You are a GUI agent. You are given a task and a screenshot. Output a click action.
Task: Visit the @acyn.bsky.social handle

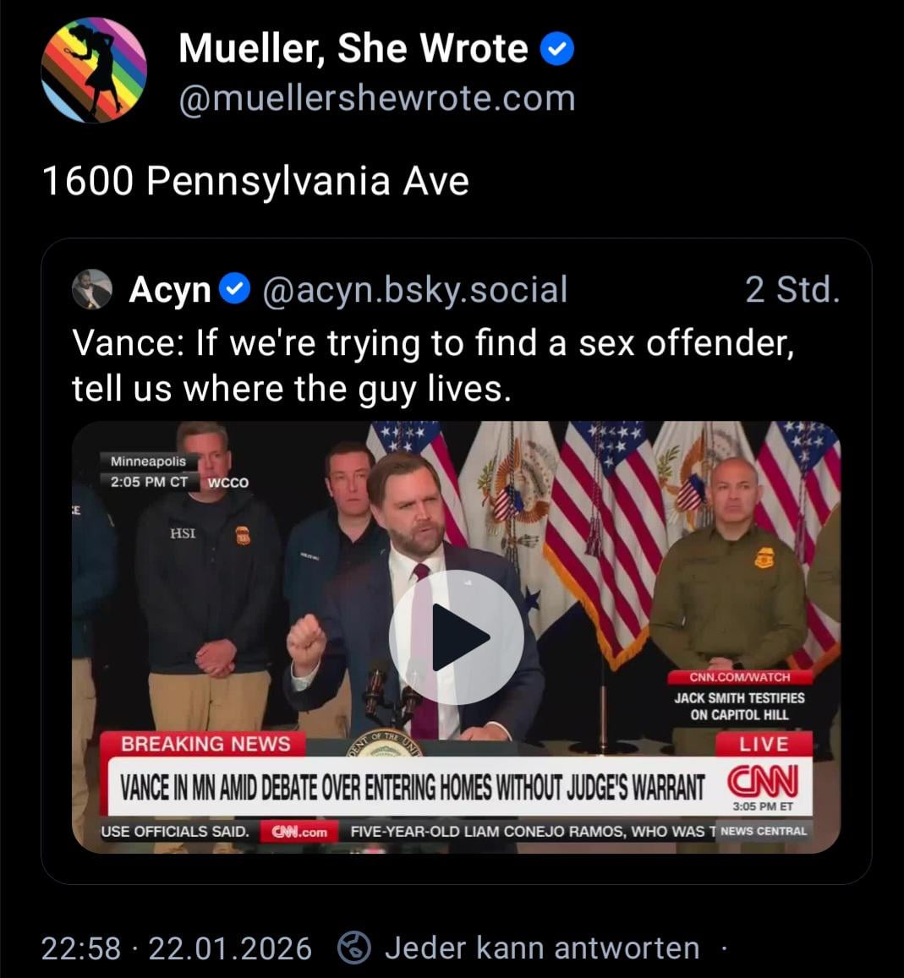click(x=415, y=290)
